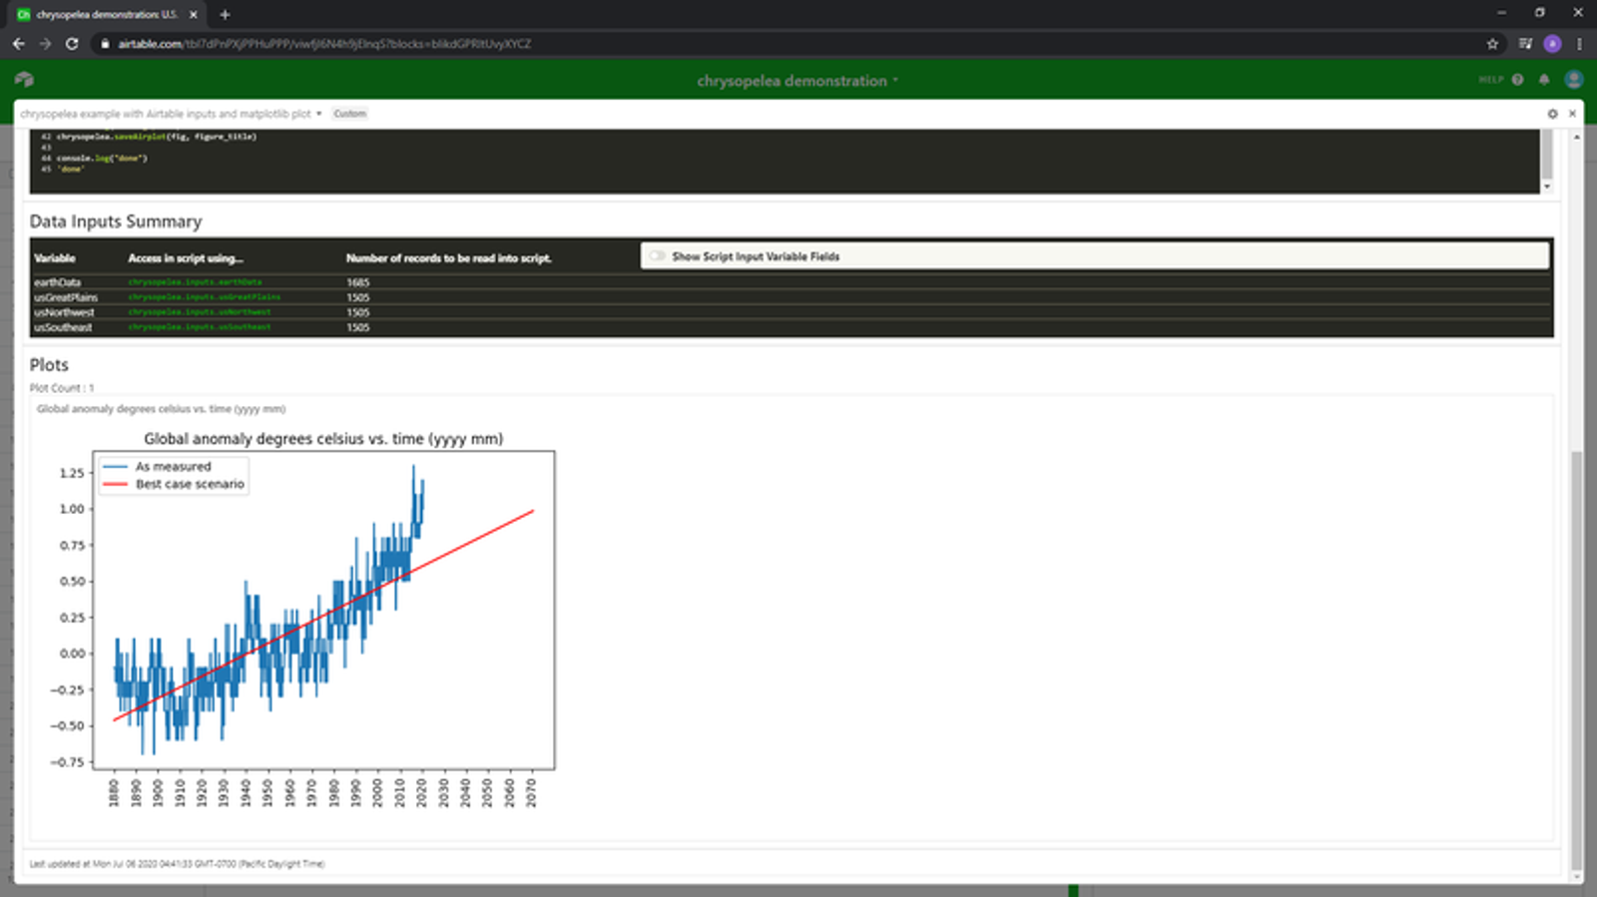Screen dimensions: 1597x897
Task: Click the plot caption above the chart
Action: click(x=162, y=409)
